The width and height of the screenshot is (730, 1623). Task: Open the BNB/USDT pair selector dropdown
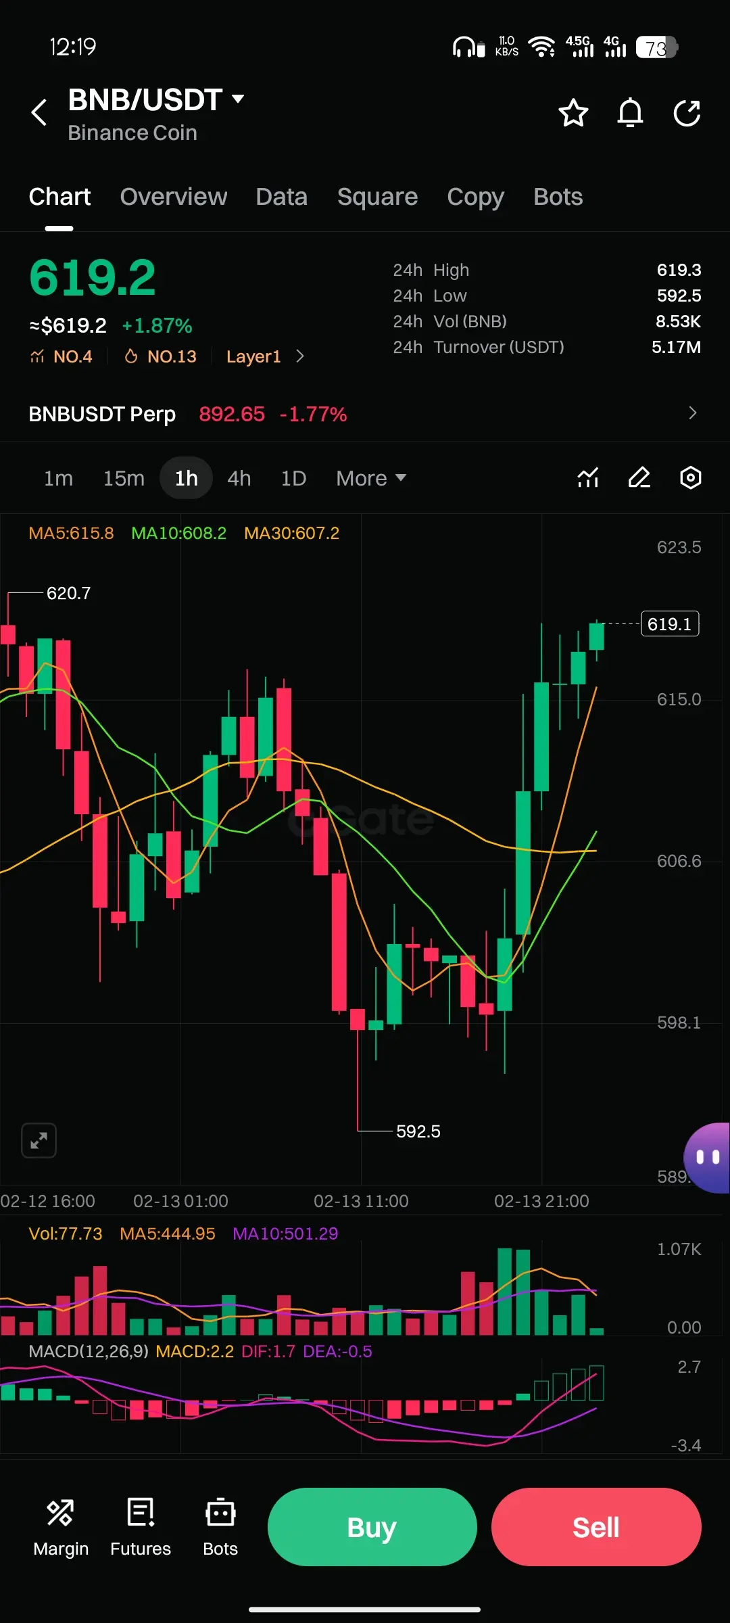156,100
